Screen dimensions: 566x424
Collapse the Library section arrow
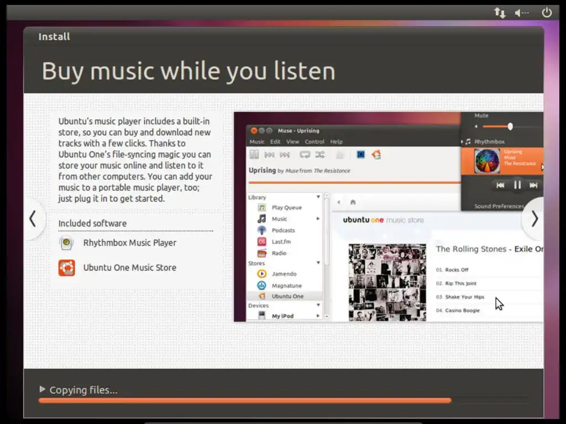(318, 197)
